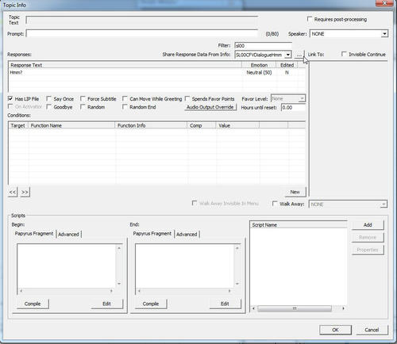Click down arrow of End fragment scrollbar

[x=237, y=284]
